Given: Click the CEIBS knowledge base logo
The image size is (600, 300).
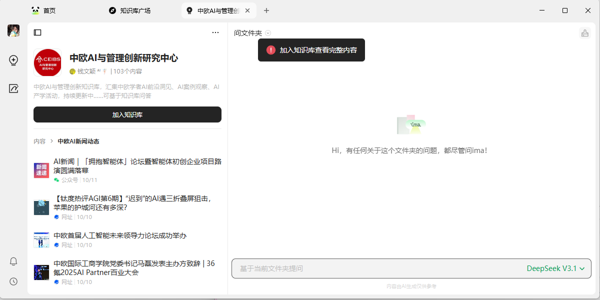Looking at the screenshot, I should (x=47, y=62).
